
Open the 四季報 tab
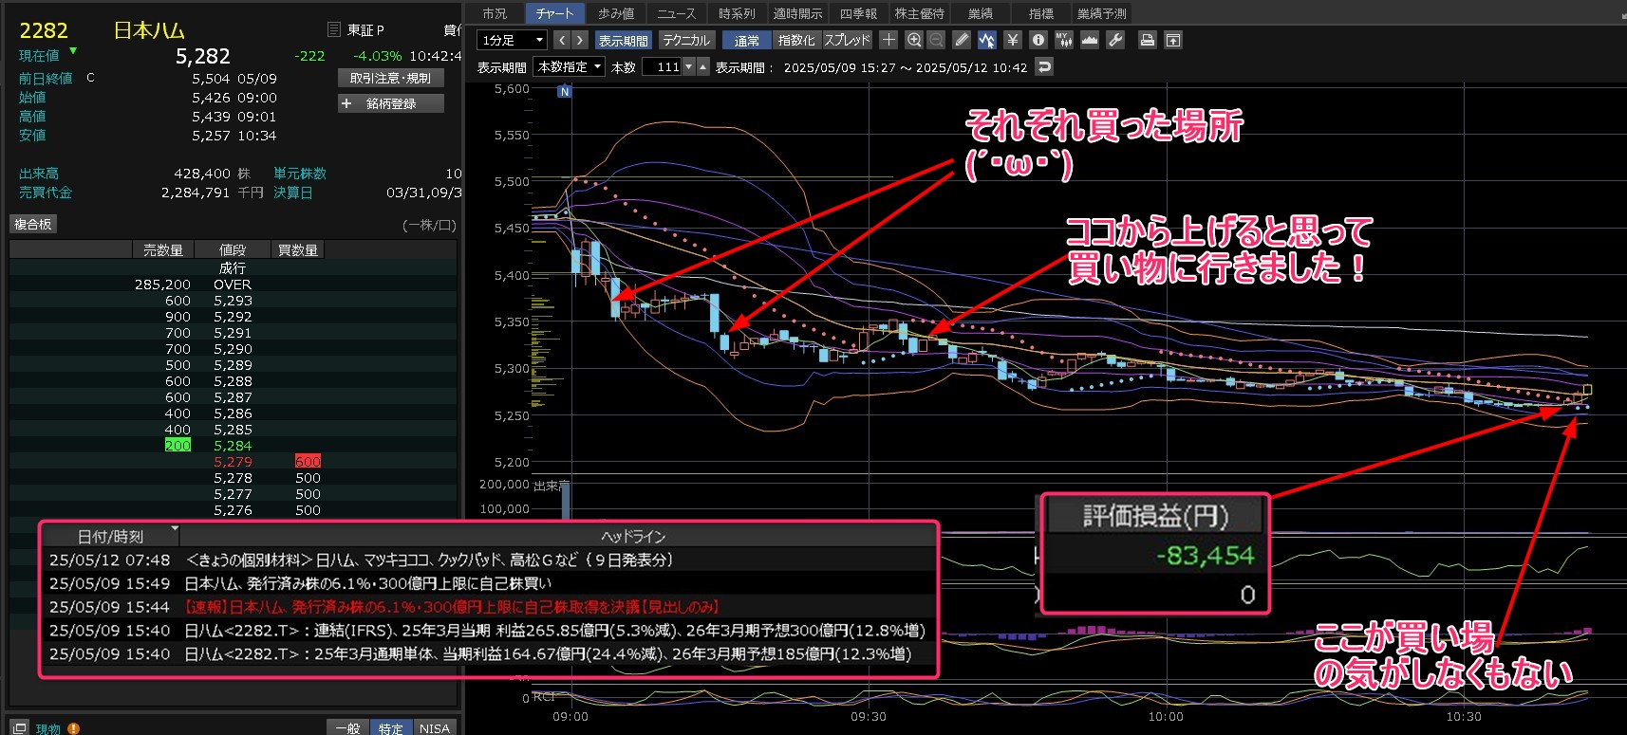858,13
